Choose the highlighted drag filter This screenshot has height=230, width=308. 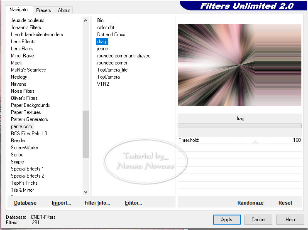tap(102, 42)
